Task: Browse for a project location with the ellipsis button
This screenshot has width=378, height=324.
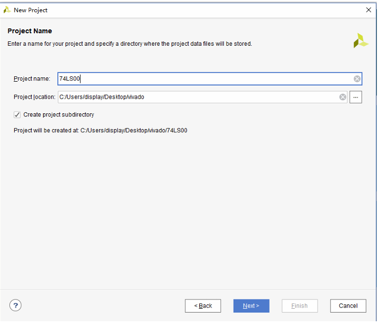Action: tap(356, 97)
